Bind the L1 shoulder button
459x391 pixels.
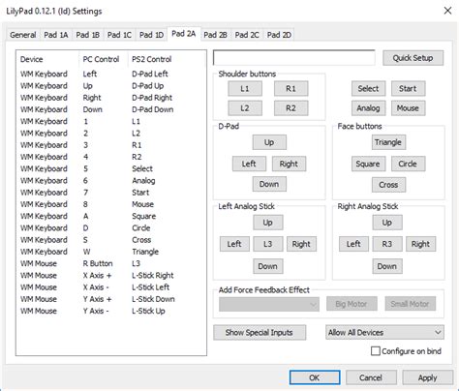tap(245, 88)
